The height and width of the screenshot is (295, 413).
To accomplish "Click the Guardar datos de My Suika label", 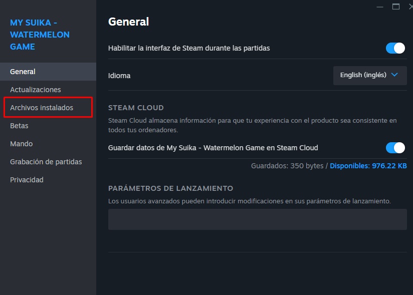I will 213,148.
